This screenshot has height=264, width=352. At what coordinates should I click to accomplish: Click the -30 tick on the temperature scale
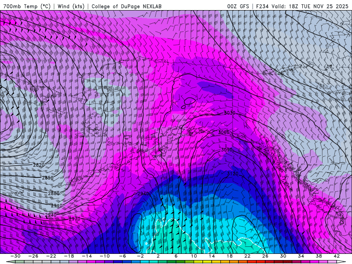pos(15,256)
